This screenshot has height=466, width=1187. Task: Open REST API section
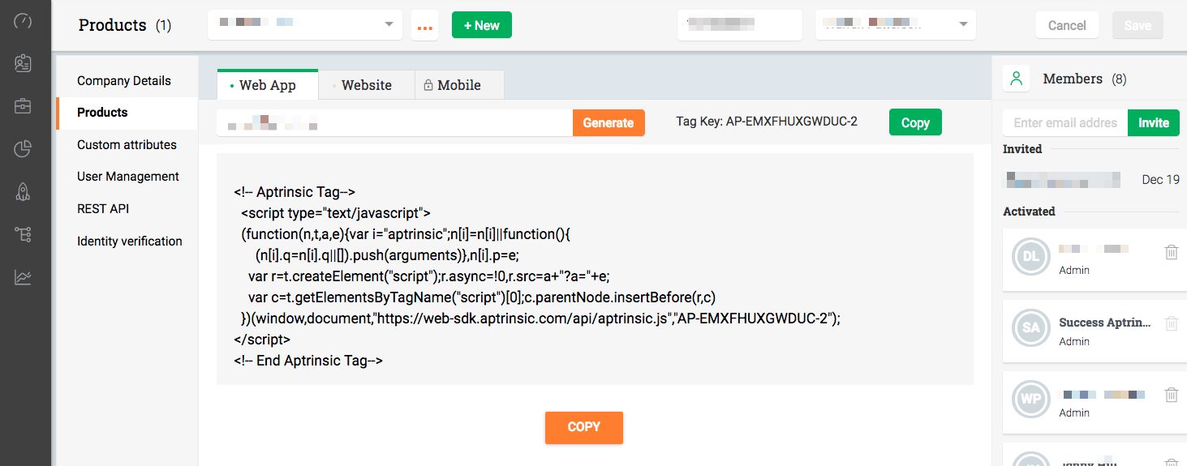click(103, 209)
